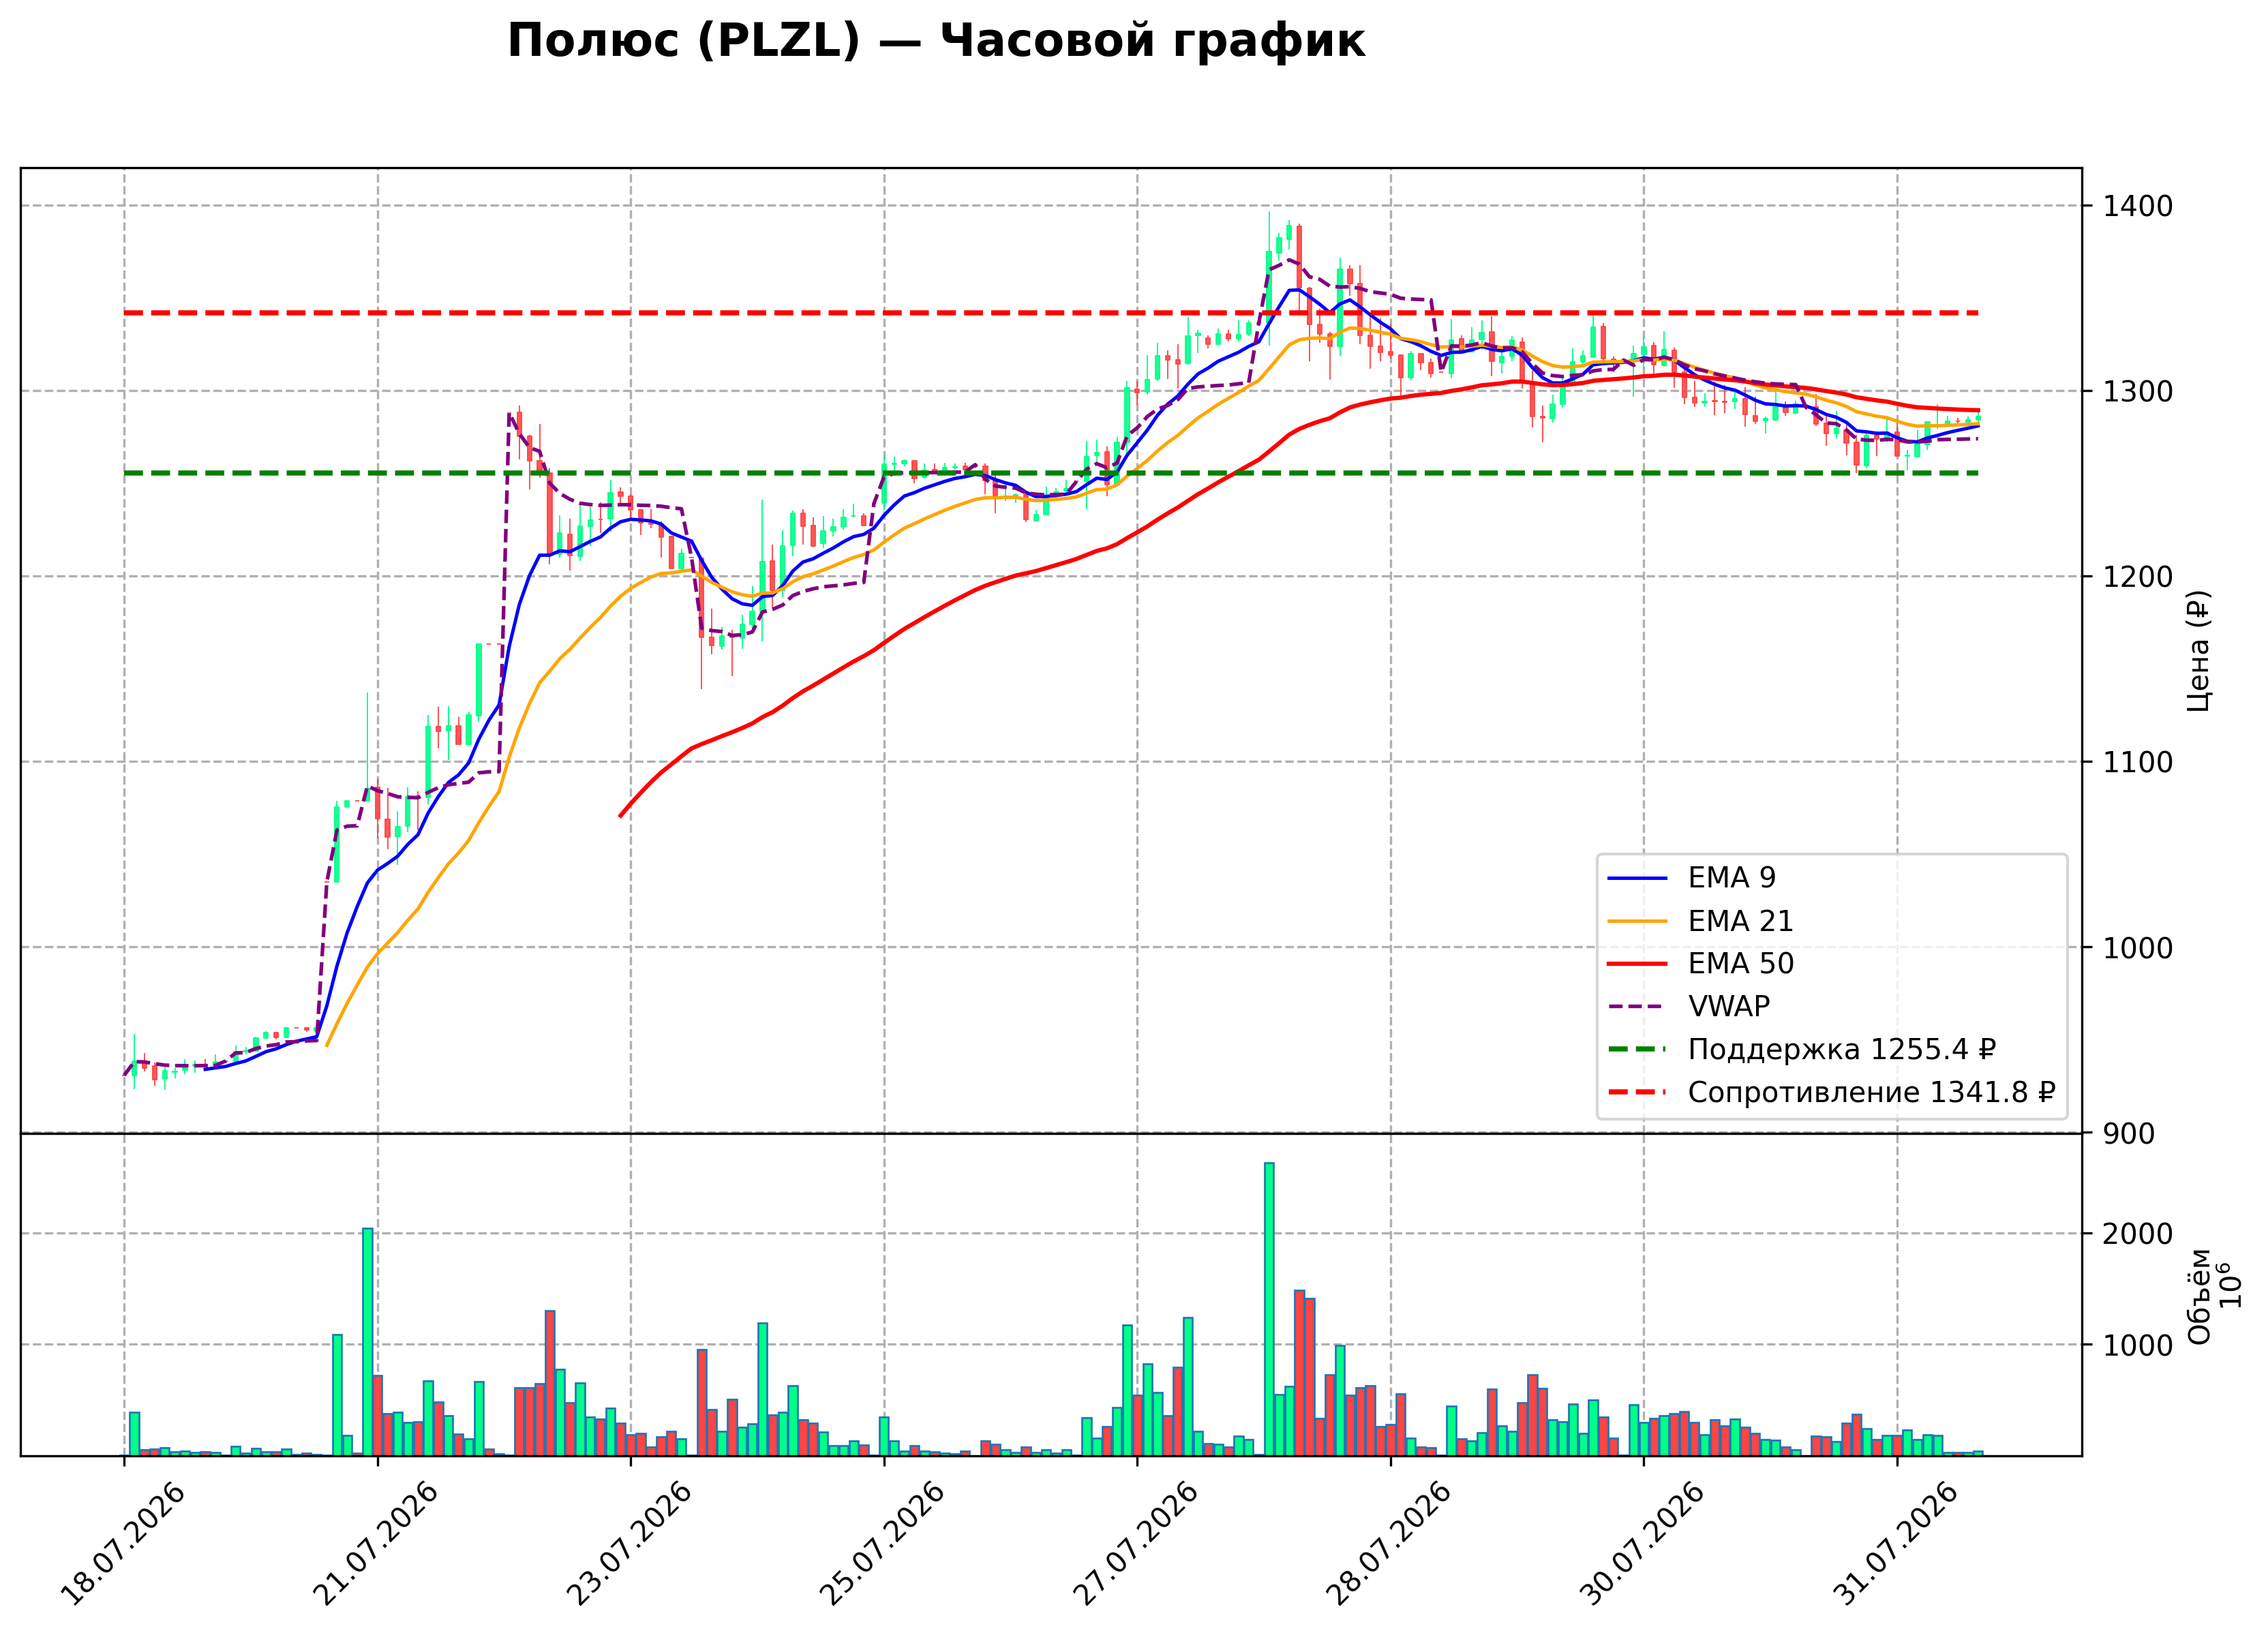This screenshot has width=2268, height=1631.
Task: Click the date label "28.07.2026"
Action: point(1388,1543)
